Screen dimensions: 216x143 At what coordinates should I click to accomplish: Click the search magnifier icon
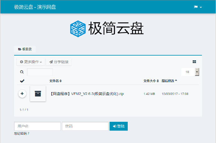click(22, 72)
